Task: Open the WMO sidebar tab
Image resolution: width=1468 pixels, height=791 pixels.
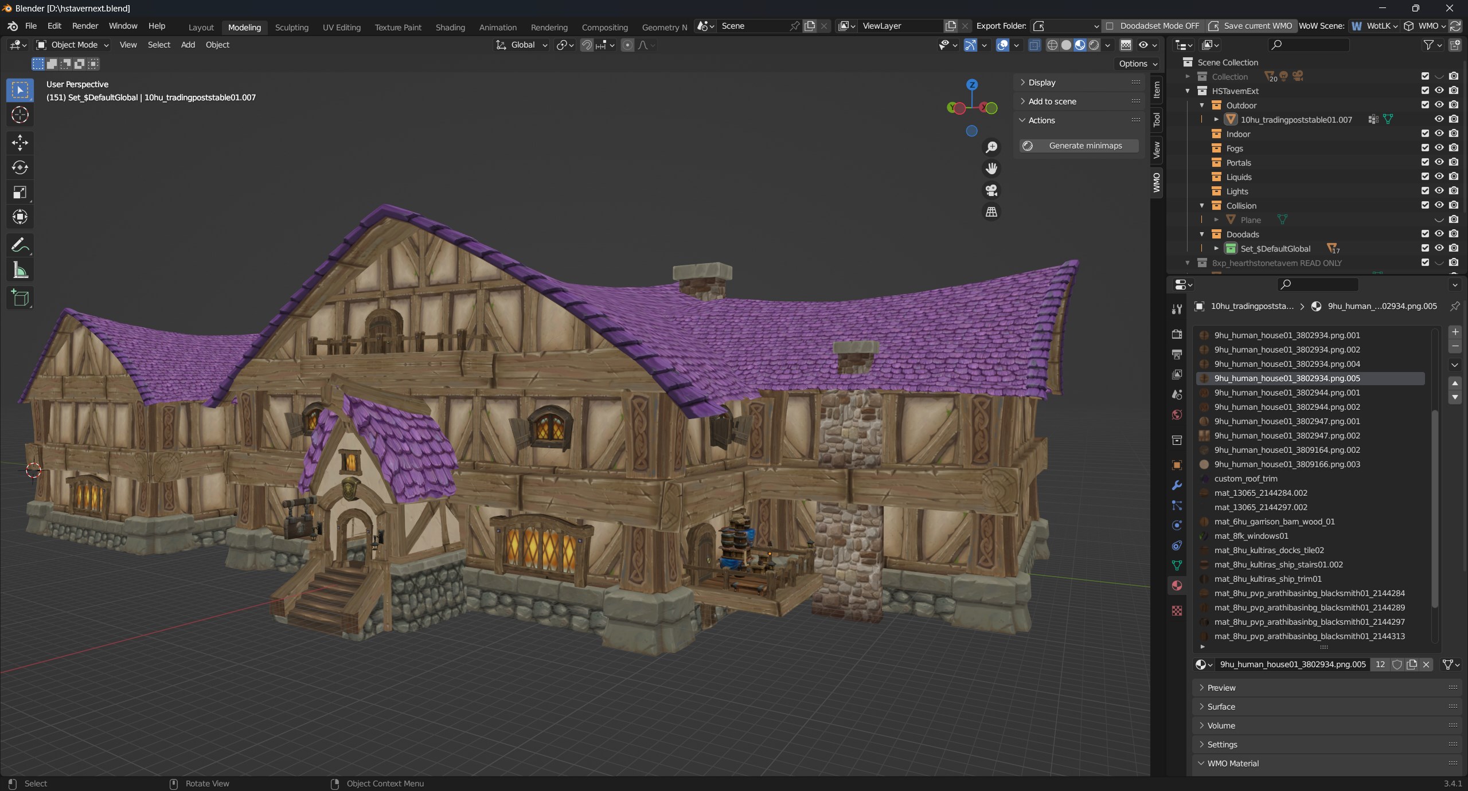Action: pos(1157,182)
